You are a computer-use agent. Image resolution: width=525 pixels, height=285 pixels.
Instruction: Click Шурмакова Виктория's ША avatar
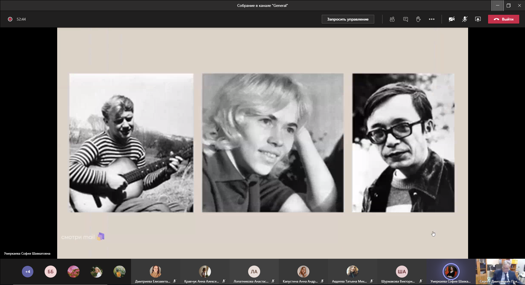point(402,272)
